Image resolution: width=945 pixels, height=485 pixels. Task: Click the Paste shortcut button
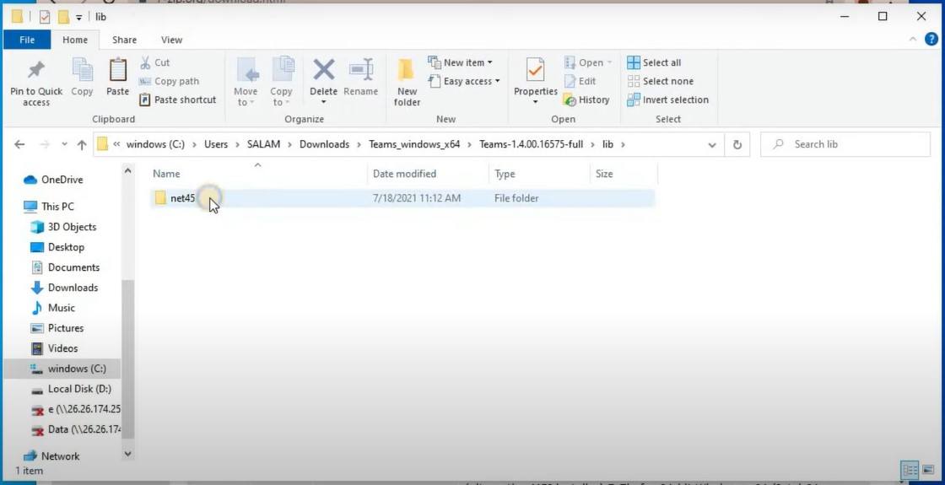click(177, 100)
